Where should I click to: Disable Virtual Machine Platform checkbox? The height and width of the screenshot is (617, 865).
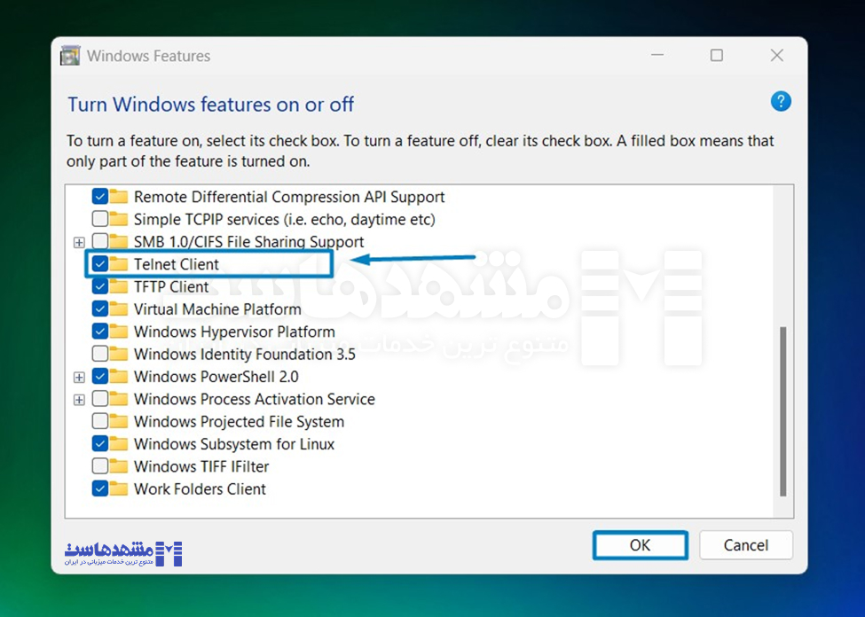pyautogui.click(x=100, y=308)
